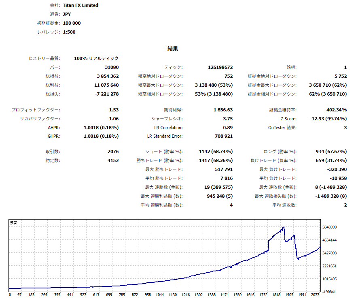This screenshot has height=303, width=356.
Task: Select the 100% リアルティック history quality value
Action: [96, 58]
